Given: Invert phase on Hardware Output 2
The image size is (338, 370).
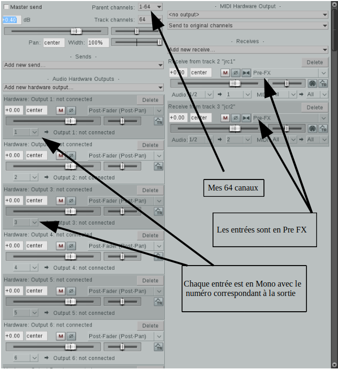Looking at the screenshot, I should [71, 155].
